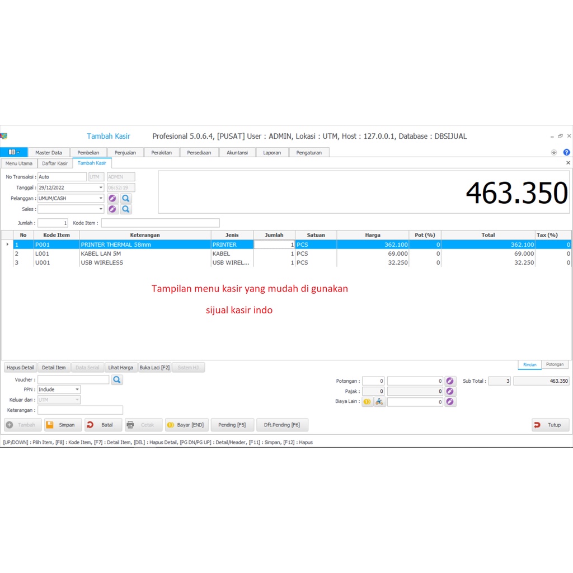This screenshot has width=573, height=573.
Task: Switch to the Daftar Kasir tab
Action: click(x=55, y=163)
